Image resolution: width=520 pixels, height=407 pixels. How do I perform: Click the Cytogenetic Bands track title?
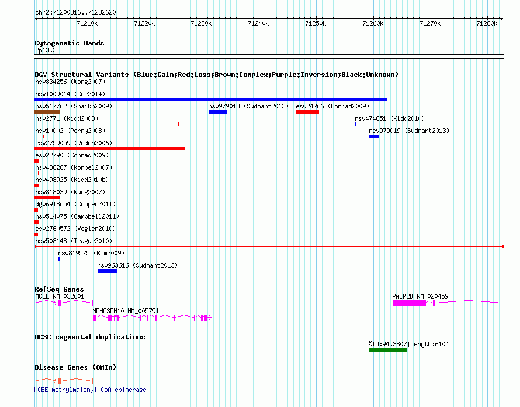coord(70,43)
